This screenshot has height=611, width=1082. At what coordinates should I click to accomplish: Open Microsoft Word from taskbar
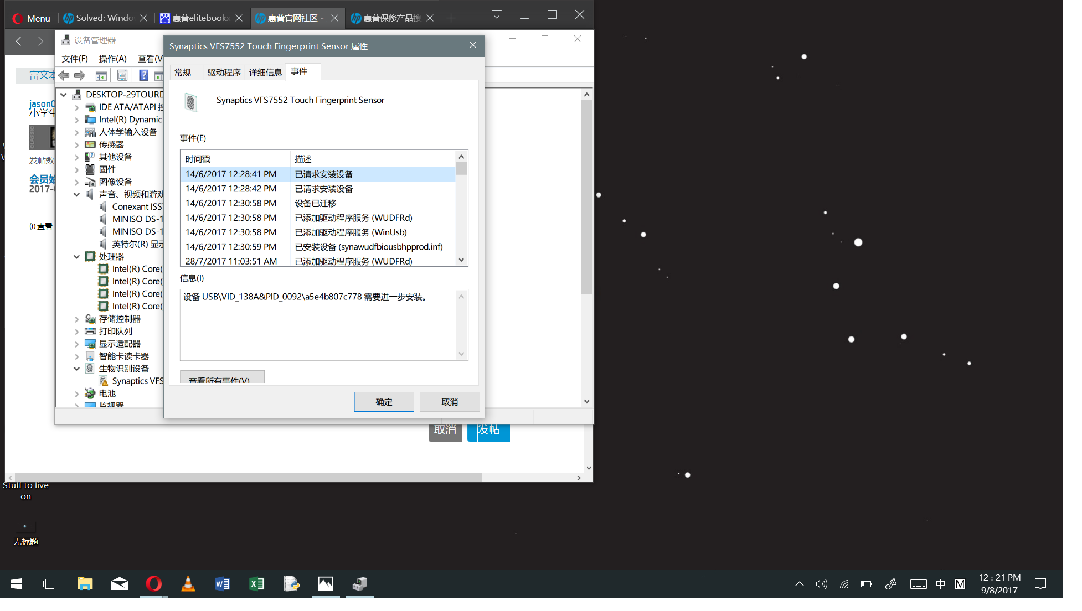click(223, 584)
